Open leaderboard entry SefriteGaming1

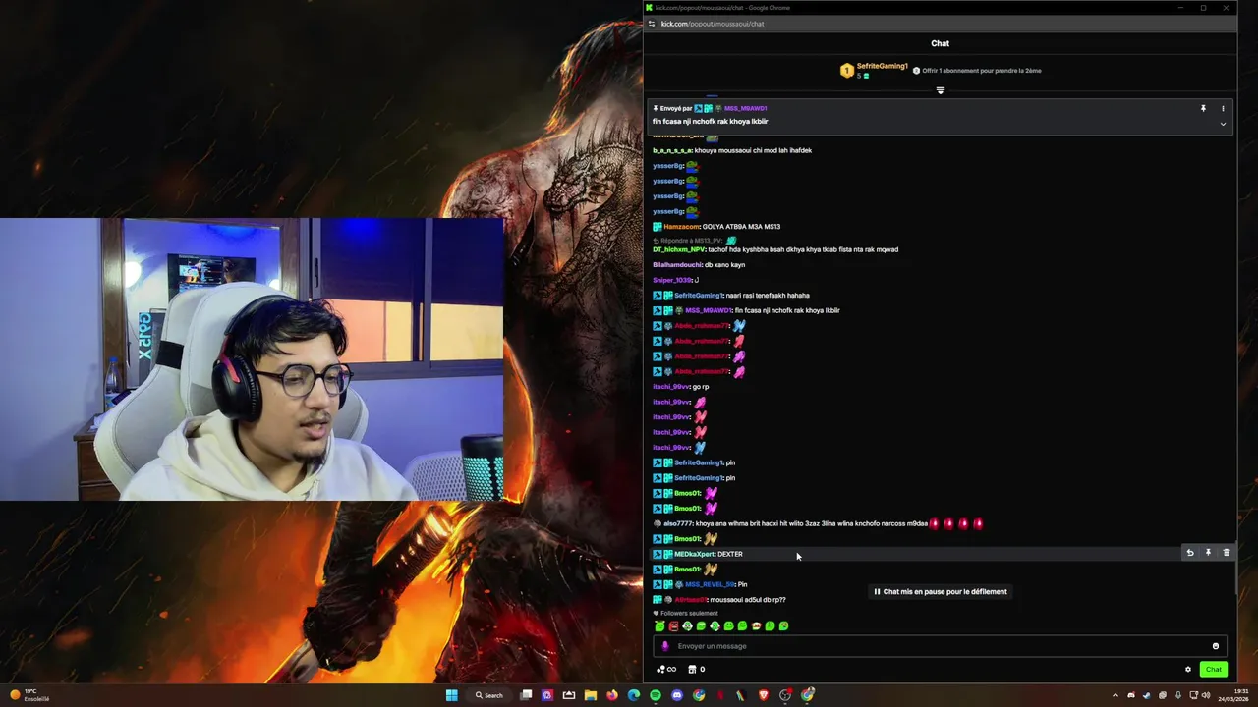[x=875, y=70]
